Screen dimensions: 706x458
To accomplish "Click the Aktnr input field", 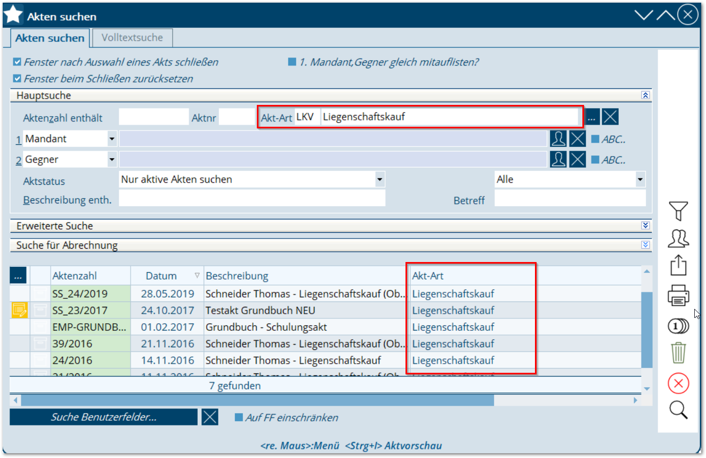I will pos(237,117).
